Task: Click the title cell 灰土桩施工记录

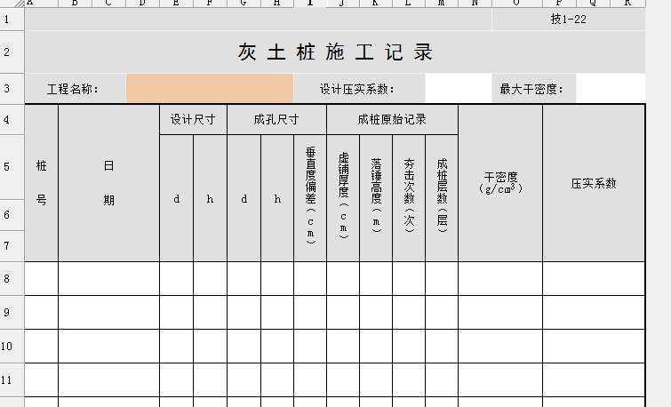Action: (335, 52)
